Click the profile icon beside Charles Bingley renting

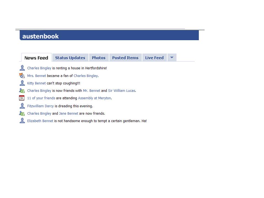22,68
